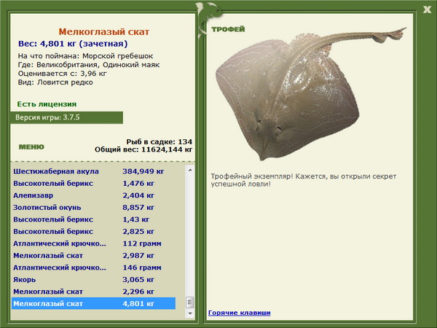
Task: Click the Мелкоглазый скат title heading
Action: point(104,32)
